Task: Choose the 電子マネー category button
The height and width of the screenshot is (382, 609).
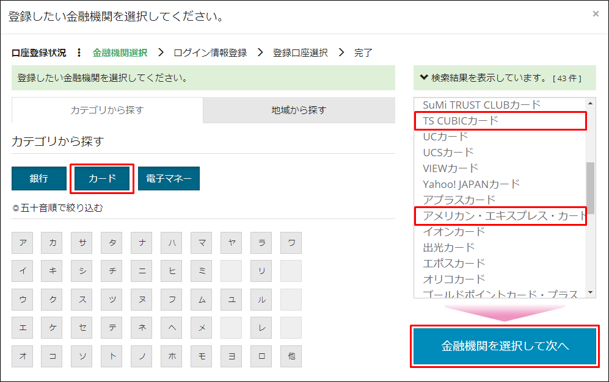Action: click(x=169, y=179)
